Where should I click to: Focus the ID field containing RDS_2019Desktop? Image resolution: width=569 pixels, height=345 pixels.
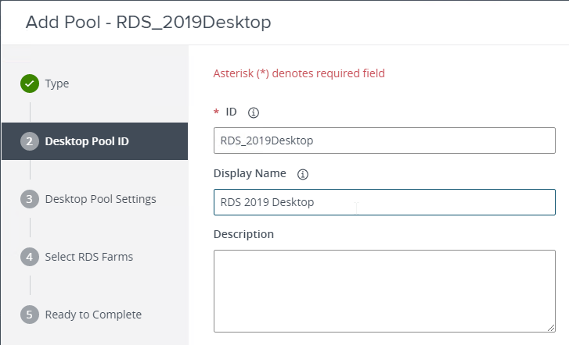click(384, 140)
